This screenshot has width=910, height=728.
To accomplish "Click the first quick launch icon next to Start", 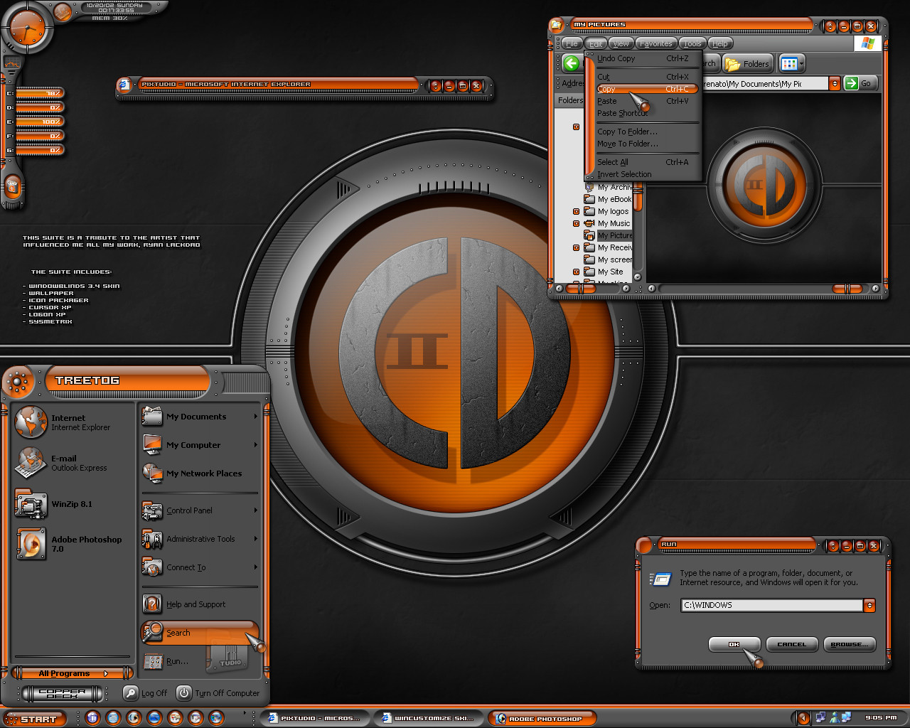I will point(92,717).
